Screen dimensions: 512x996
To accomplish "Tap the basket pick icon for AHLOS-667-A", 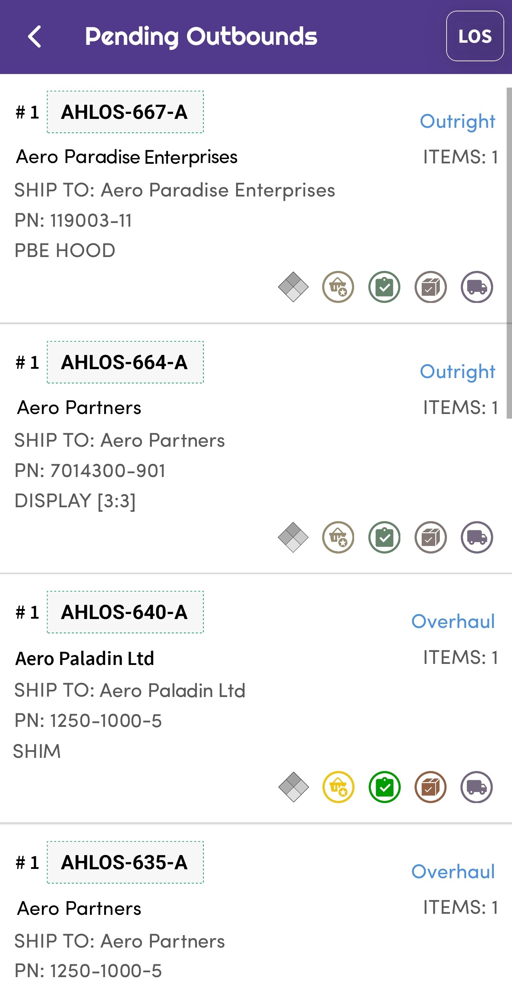I will click(338, 287).
